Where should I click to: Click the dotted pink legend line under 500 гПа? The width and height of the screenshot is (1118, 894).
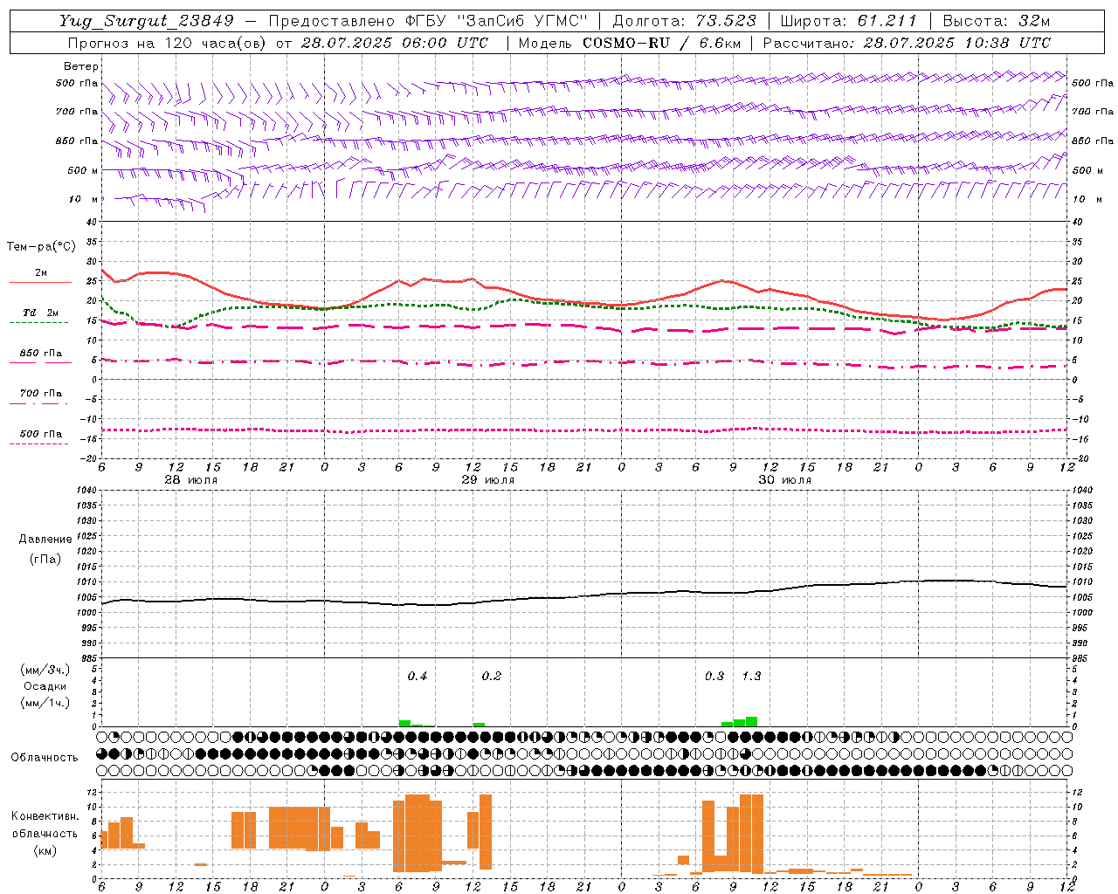pos(40,444)
